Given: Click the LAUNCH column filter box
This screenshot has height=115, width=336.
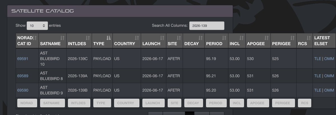Looking at the screenshot, I should tap(153, 103).
